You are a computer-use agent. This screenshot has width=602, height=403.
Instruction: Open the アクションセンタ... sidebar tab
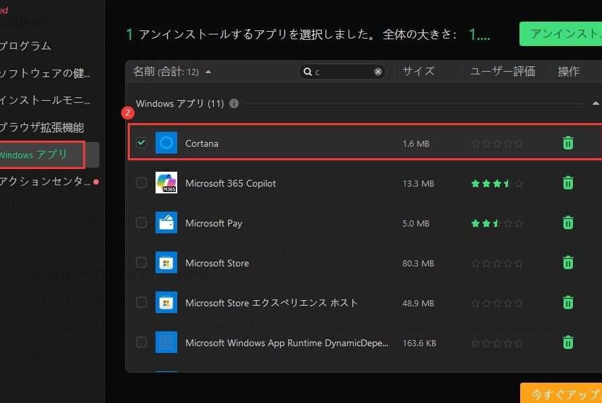(x=45, y=181)
